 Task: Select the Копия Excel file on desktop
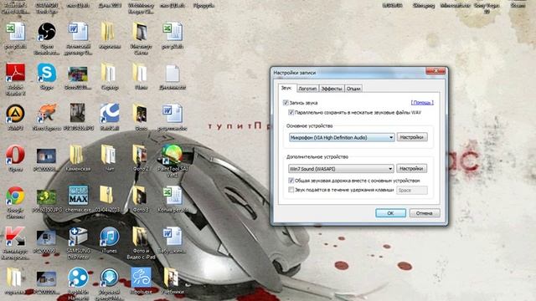pyautogui.click(x=173, y=196)
